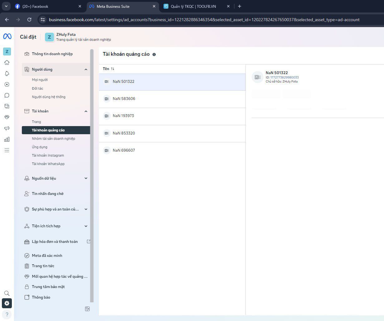Image resolution: width=384 pixels, height=321 pixels.
Task: Open Ứng dụng menu item
Action: [40, 147]
